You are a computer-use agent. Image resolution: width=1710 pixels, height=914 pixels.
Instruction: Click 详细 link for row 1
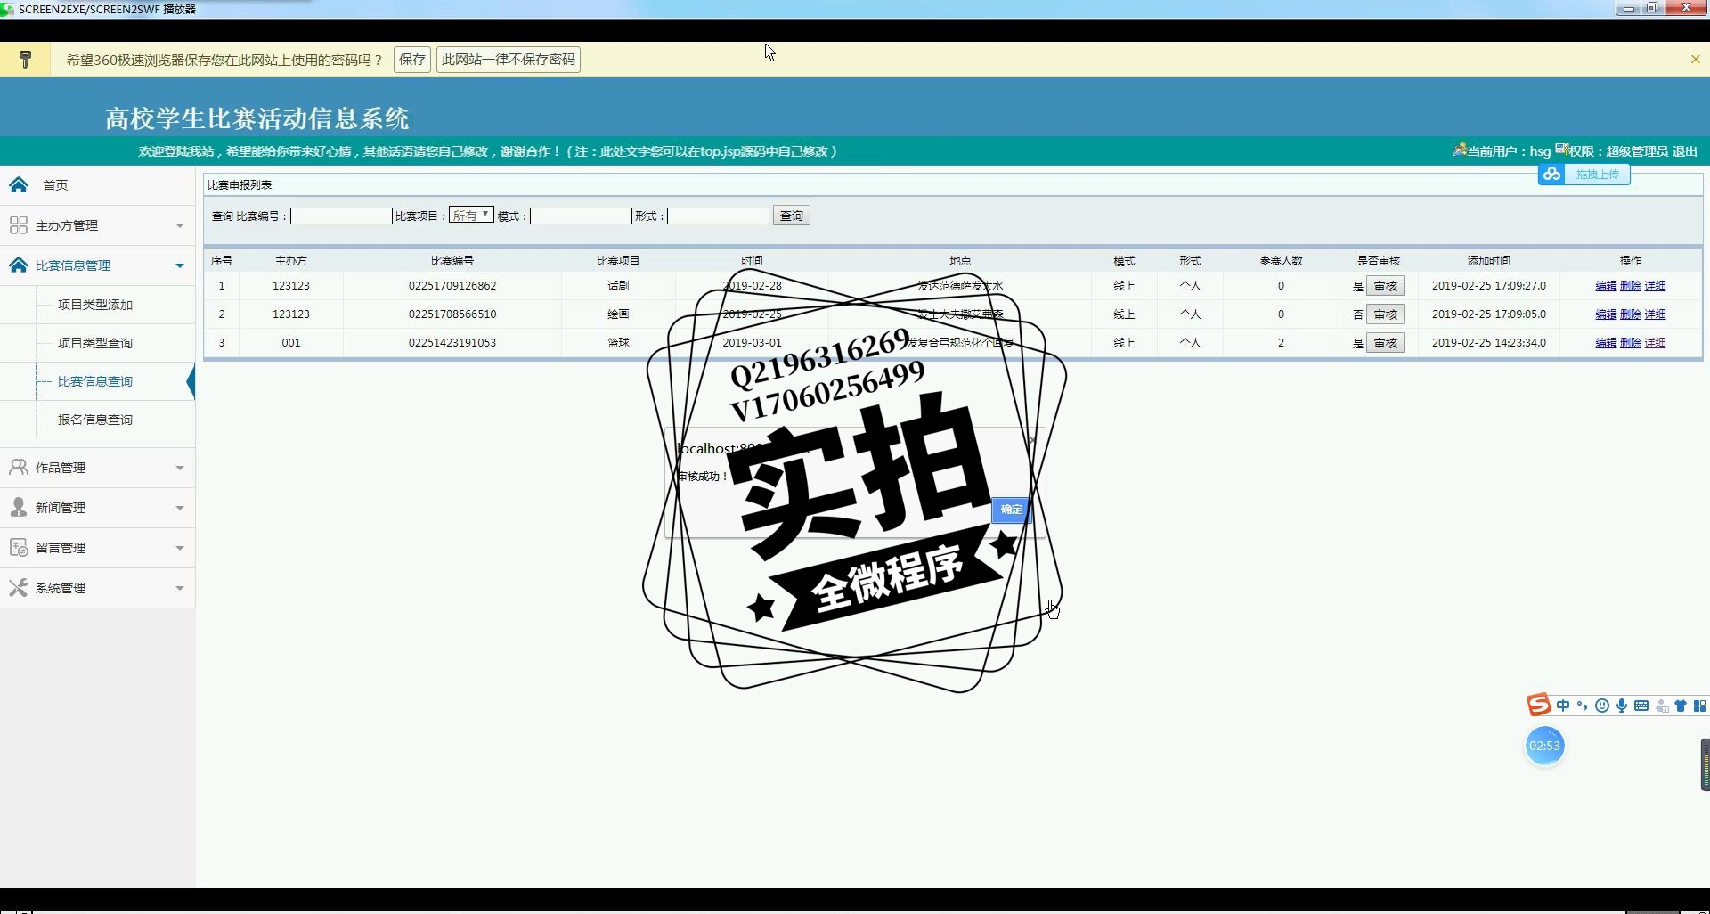coord(1656,286)
